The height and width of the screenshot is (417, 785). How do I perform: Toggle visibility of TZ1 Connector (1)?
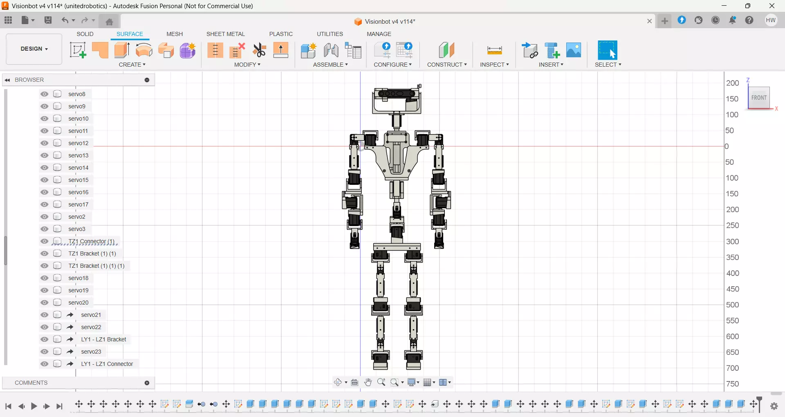(45, 241)
